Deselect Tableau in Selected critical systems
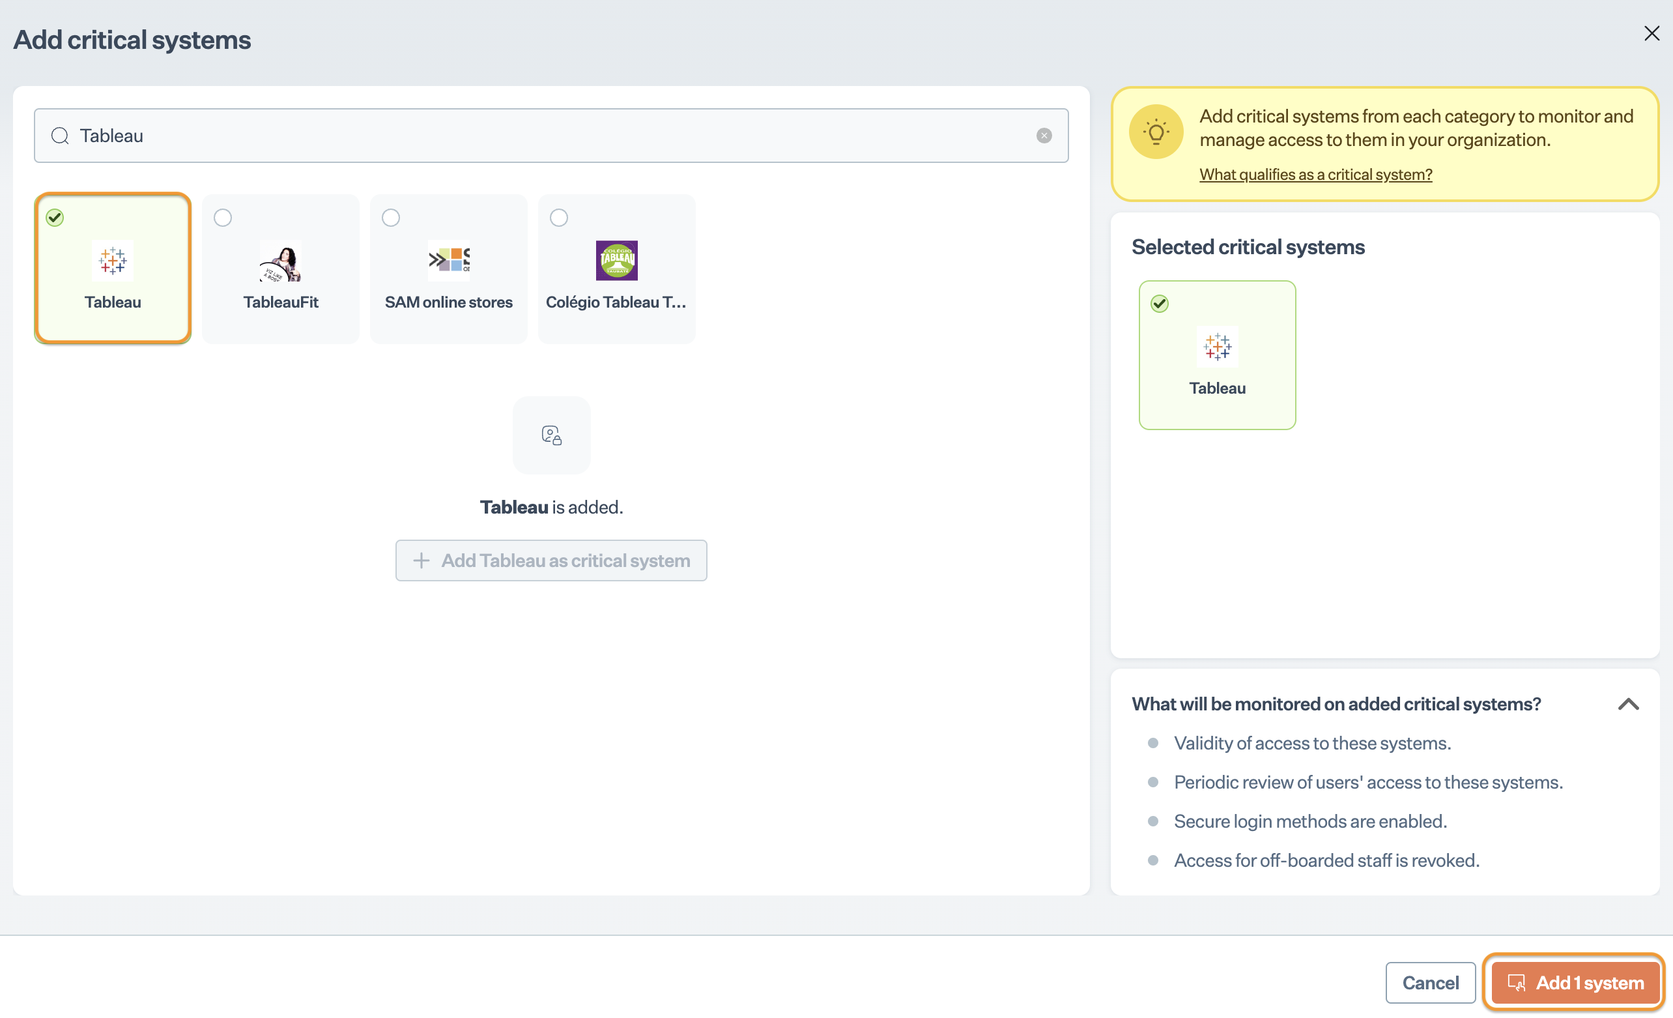 pyautogui.click(x=1160, y=304)
